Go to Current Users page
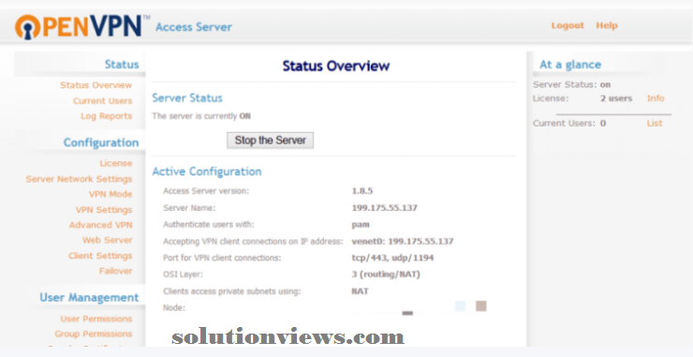693x357 pixels. point(102,101)
